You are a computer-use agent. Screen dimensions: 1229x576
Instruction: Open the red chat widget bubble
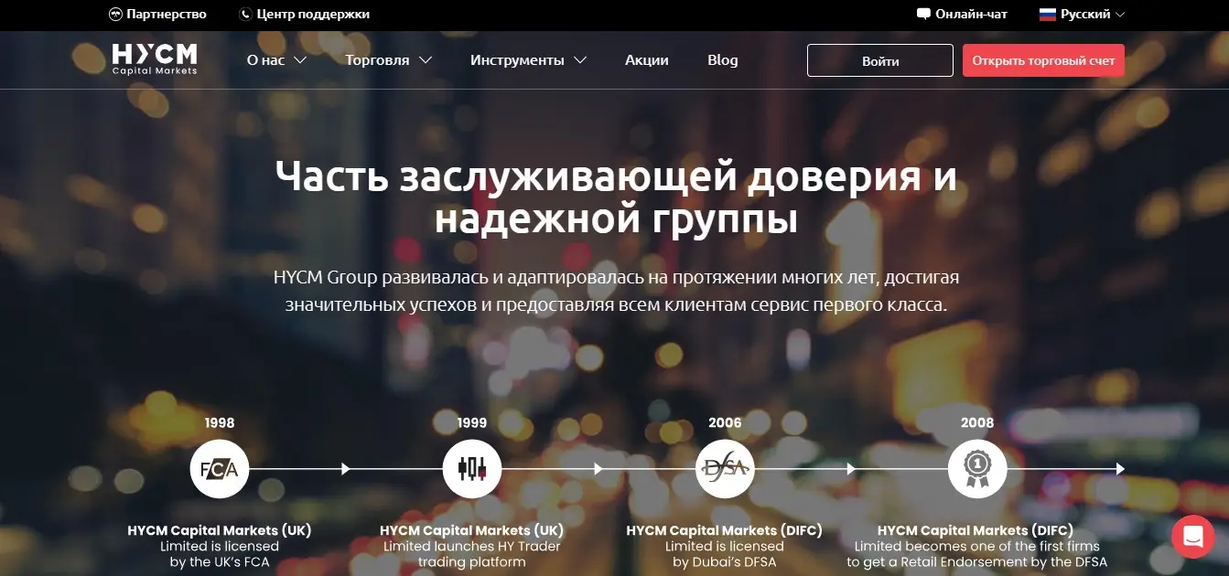[1192, 536]
